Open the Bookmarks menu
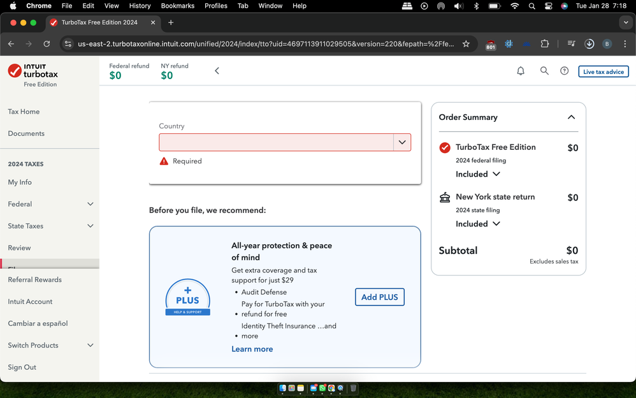This screenshot has width=636, height=398. pyautogui.click(x=178, y=6)
